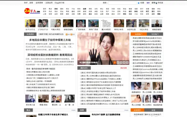Show slide 5 in the carousel

tap(127, 62)
